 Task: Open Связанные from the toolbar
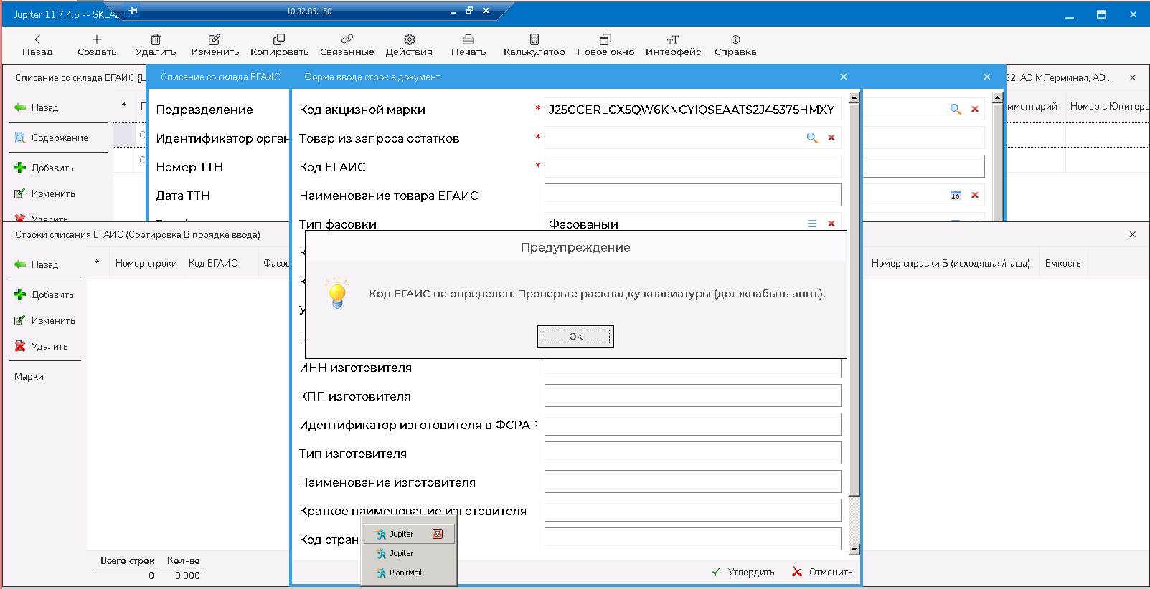(347, 45)
